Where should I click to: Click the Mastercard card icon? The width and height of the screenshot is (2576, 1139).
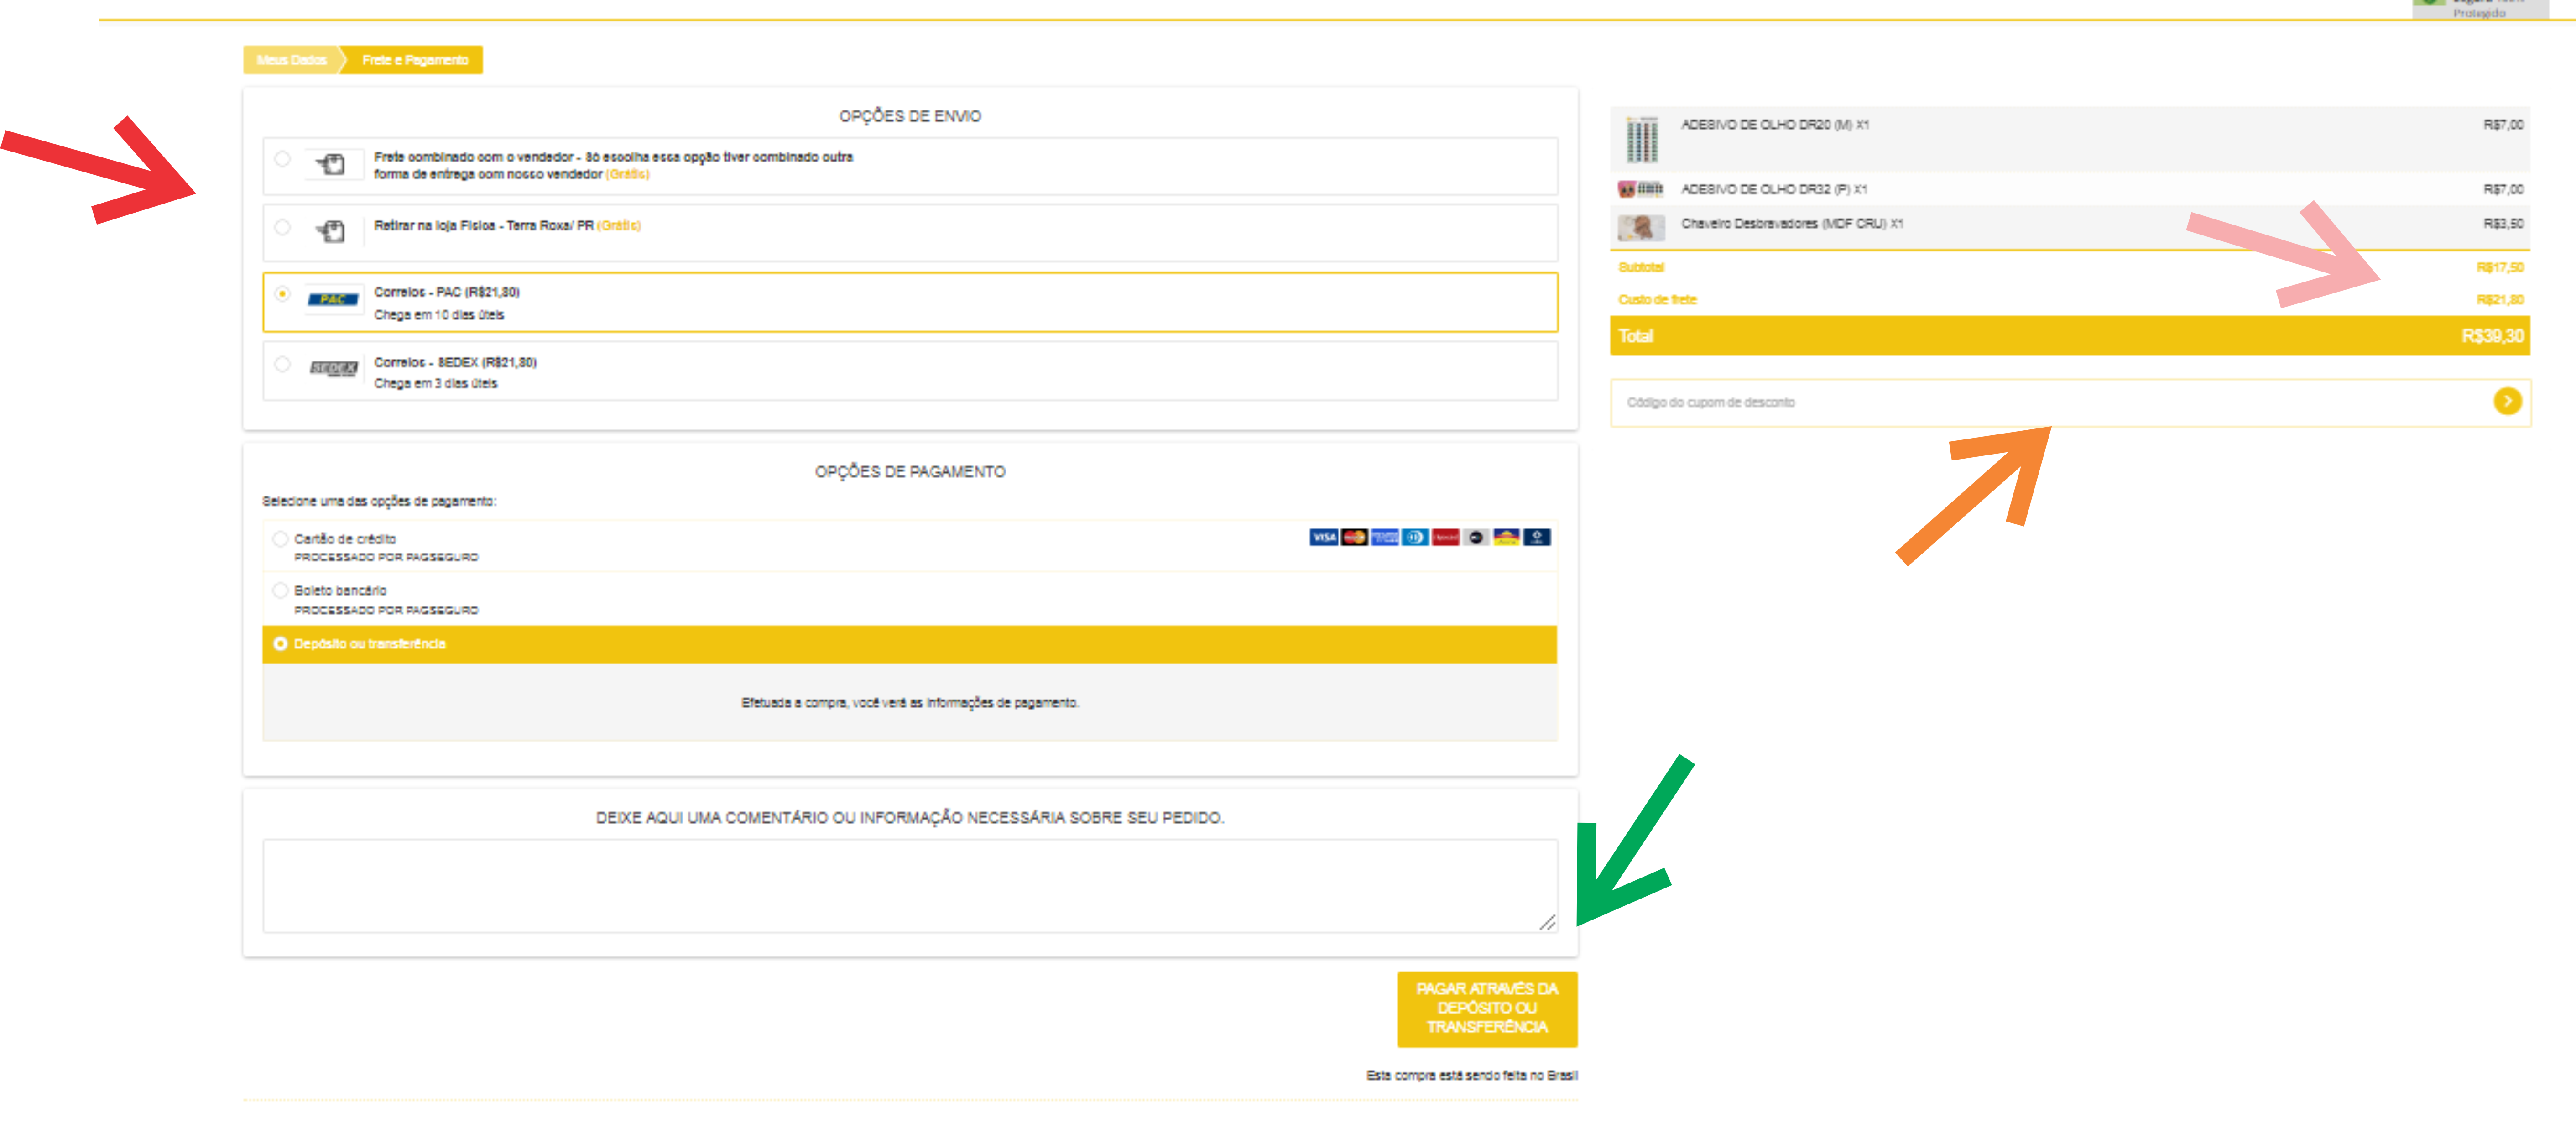coord(1354,538)
